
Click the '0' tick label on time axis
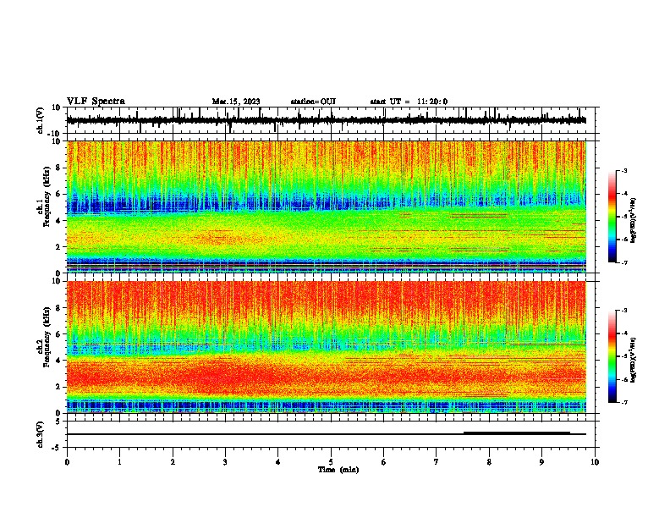(x=67, y=462)
